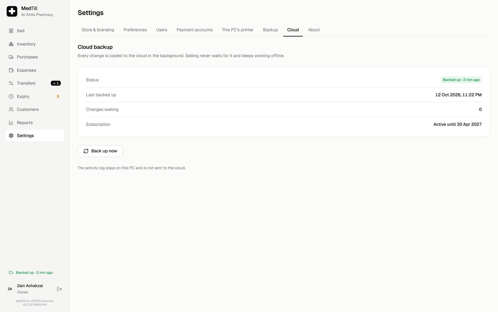Image resolution: width=498 pixels, height=312 pixels.
Task: Open the Preferences tab
Action: pyautogui.click(x=135, y=30)
